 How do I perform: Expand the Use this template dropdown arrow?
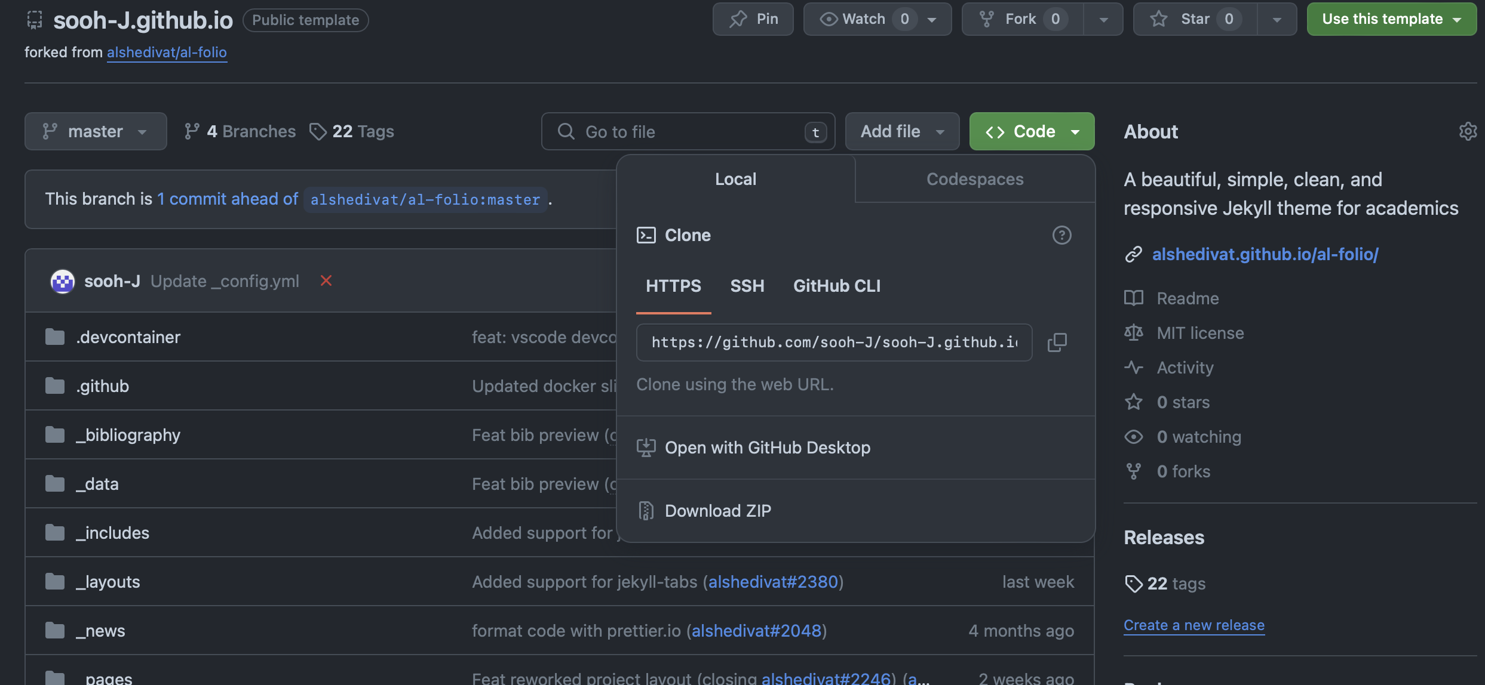(1458, 19)
